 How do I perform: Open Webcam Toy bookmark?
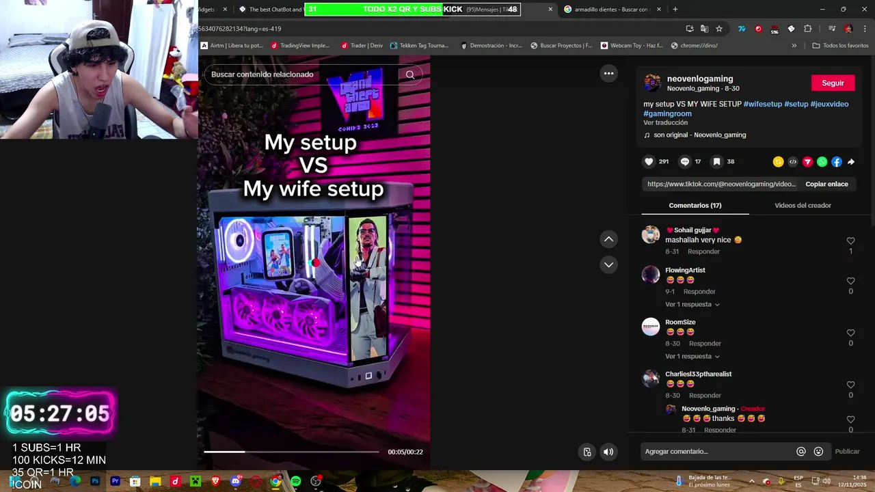[632, 46]
